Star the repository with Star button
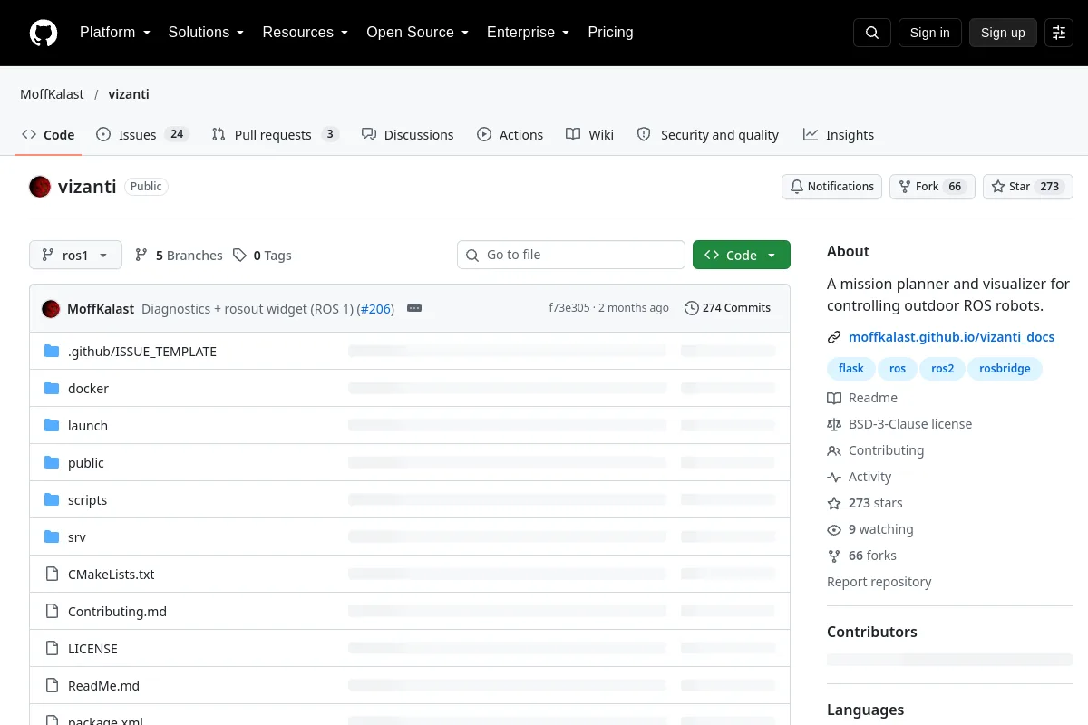 (1028, 187)
